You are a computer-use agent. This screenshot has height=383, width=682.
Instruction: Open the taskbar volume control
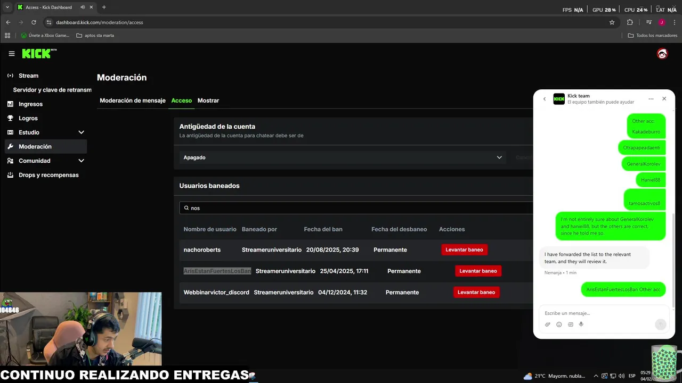click(x=621, y=376)
